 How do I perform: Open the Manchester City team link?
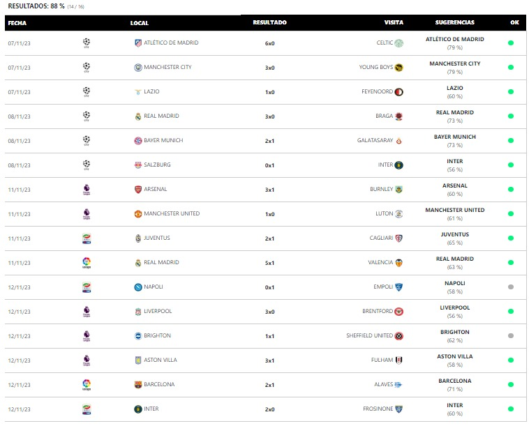point(167,67)
